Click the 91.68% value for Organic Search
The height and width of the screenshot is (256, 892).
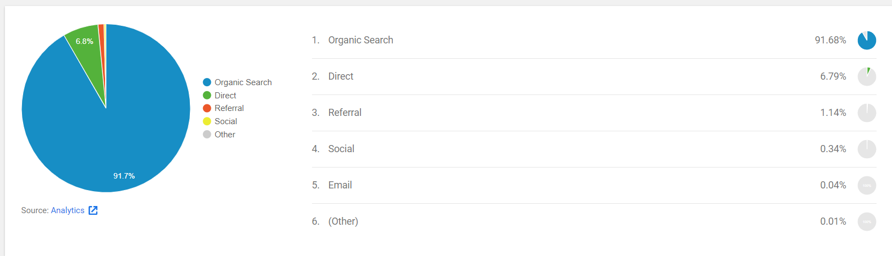830,40
